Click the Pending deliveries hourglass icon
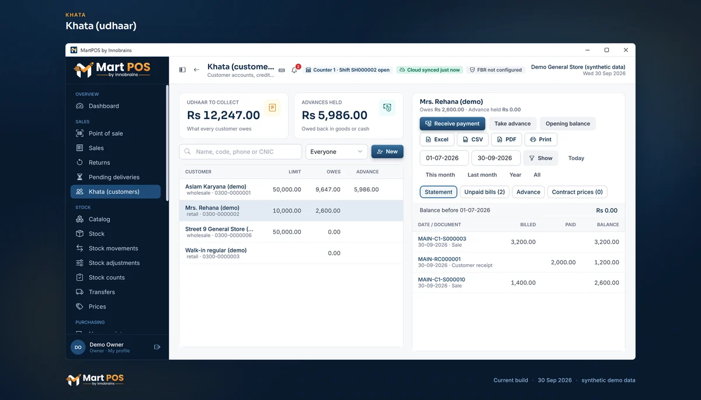The image size is (701, 400). point(80,177)
